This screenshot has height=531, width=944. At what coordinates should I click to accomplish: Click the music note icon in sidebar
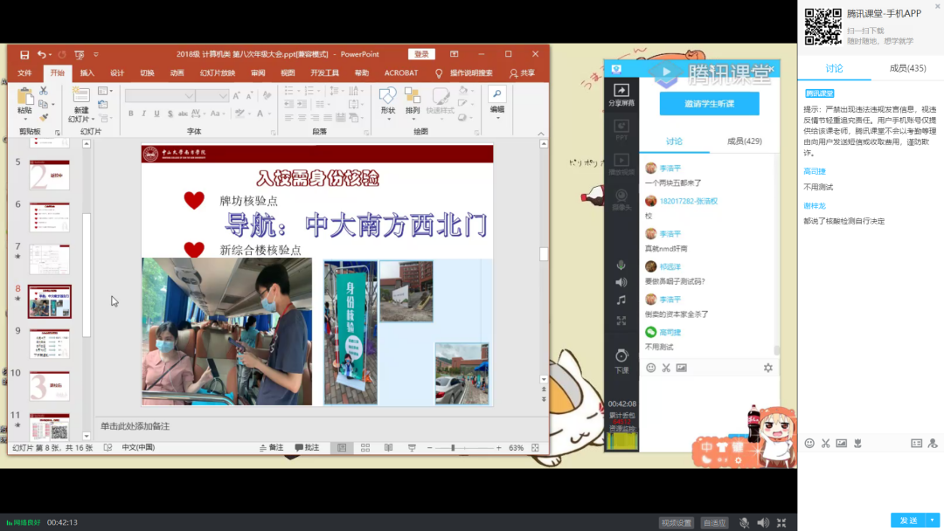click(621, 300)
